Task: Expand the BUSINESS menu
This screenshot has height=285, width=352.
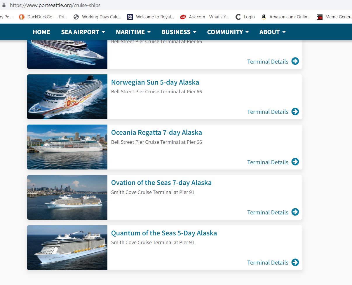Action: [x=179, y=32]
